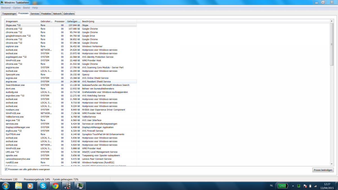Switch to the Gebruikers tab
The height and width of the screenshot is (190, 338).
point(69,14)
